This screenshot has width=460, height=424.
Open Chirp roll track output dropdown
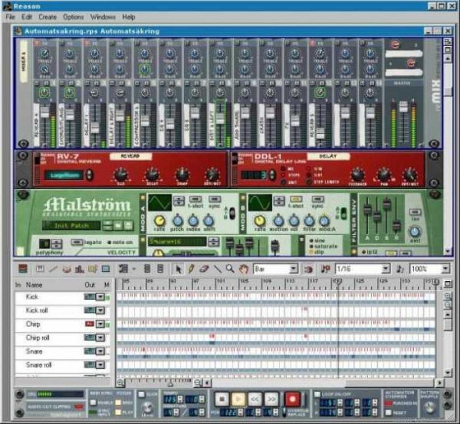101,337
